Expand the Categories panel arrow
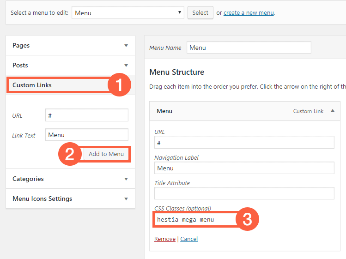Screen dimensions: 346x259 (126, 179)
